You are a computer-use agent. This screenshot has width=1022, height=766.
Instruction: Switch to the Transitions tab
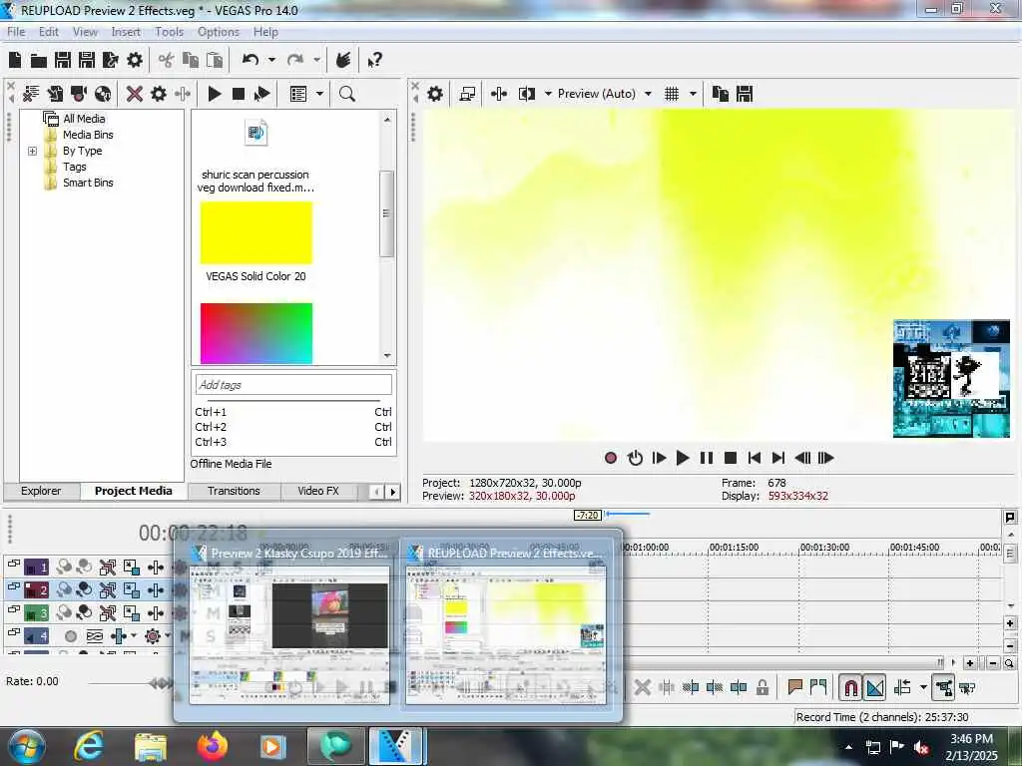[234, 491]
